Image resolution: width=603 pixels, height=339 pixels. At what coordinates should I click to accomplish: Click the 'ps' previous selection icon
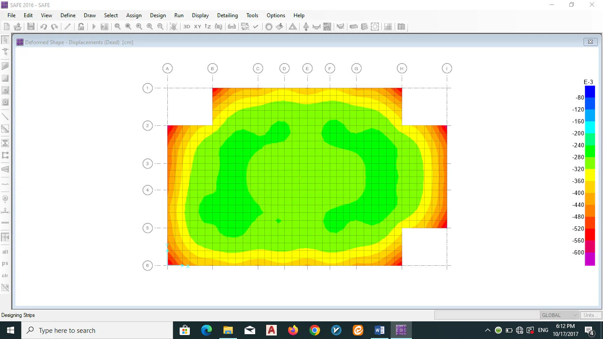(5, 264)
